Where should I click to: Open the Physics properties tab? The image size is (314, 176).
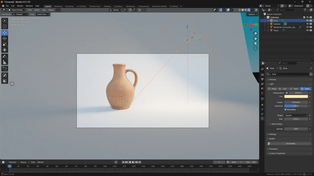tap(262, 110)
